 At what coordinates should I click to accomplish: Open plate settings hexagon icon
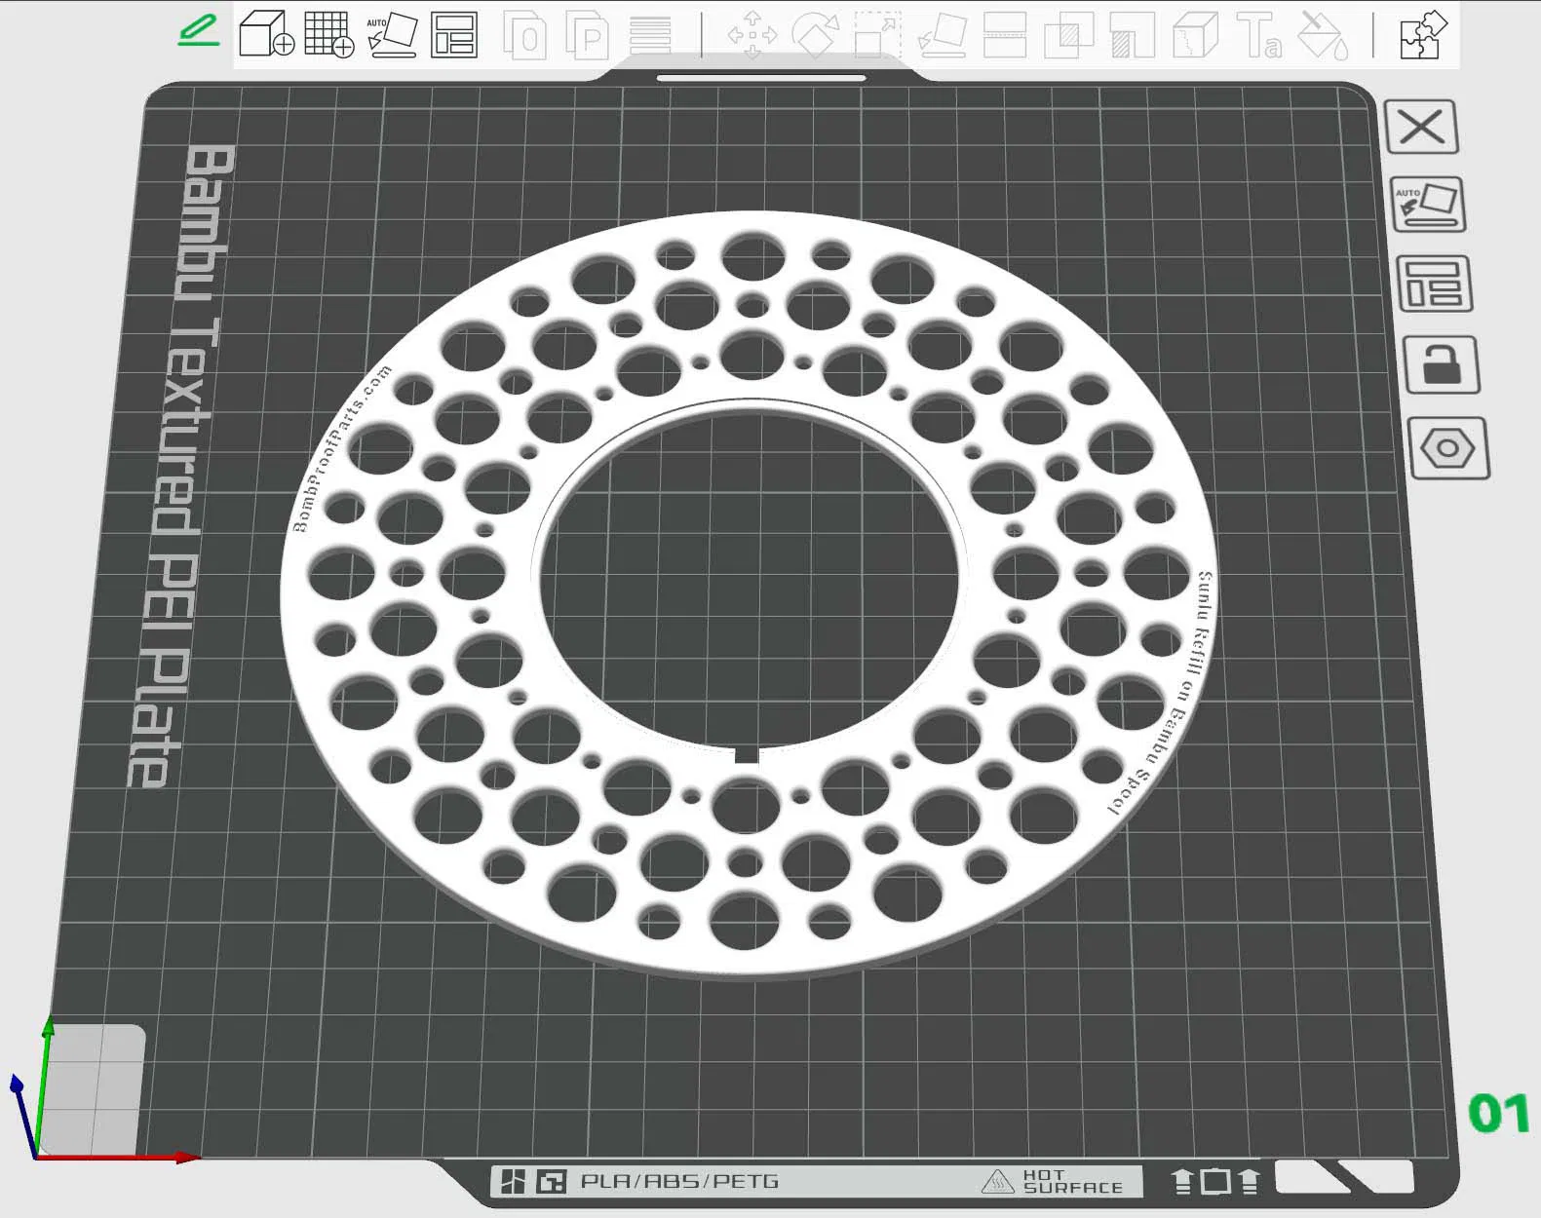pyautogui.click(x=1448, y=448)
